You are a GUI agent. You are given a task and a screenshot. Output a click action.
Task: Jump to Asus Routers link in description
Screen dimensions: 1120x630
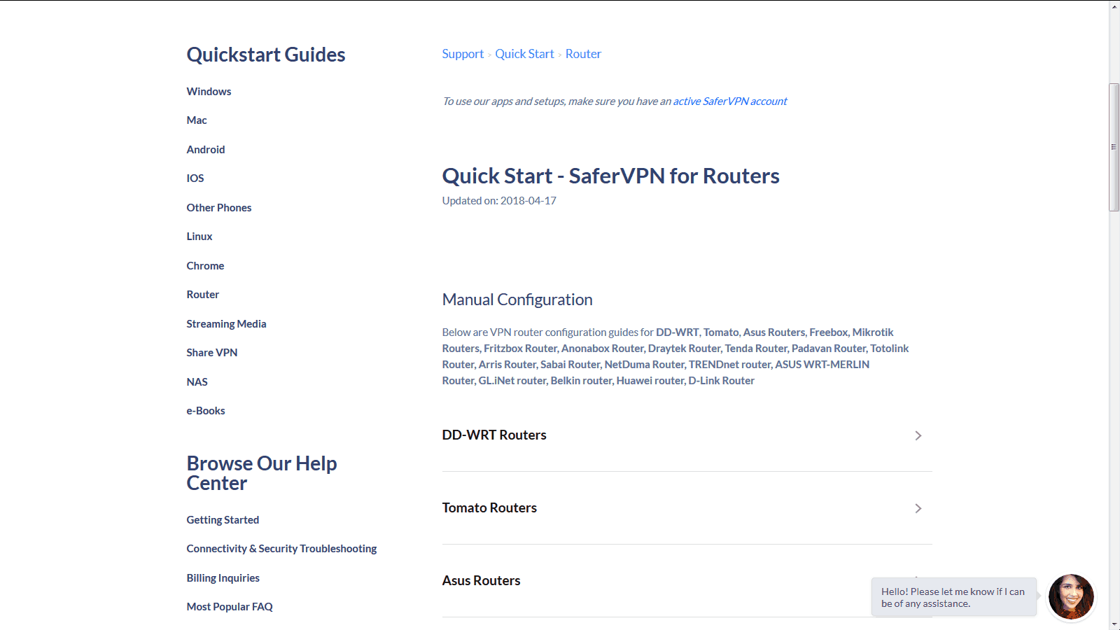tap(774, 332)
